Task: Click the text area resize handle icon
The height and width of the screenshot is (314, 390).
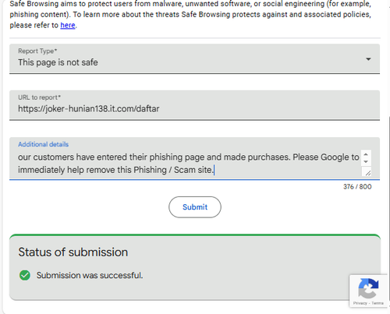Action: 367,172
